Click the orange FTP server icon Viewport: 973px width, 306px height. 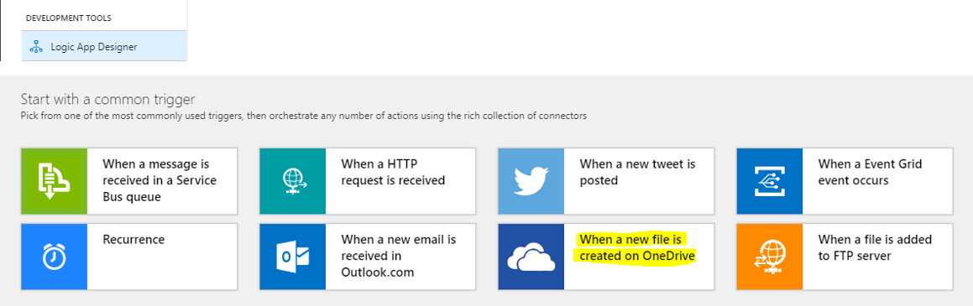[770, 257]
